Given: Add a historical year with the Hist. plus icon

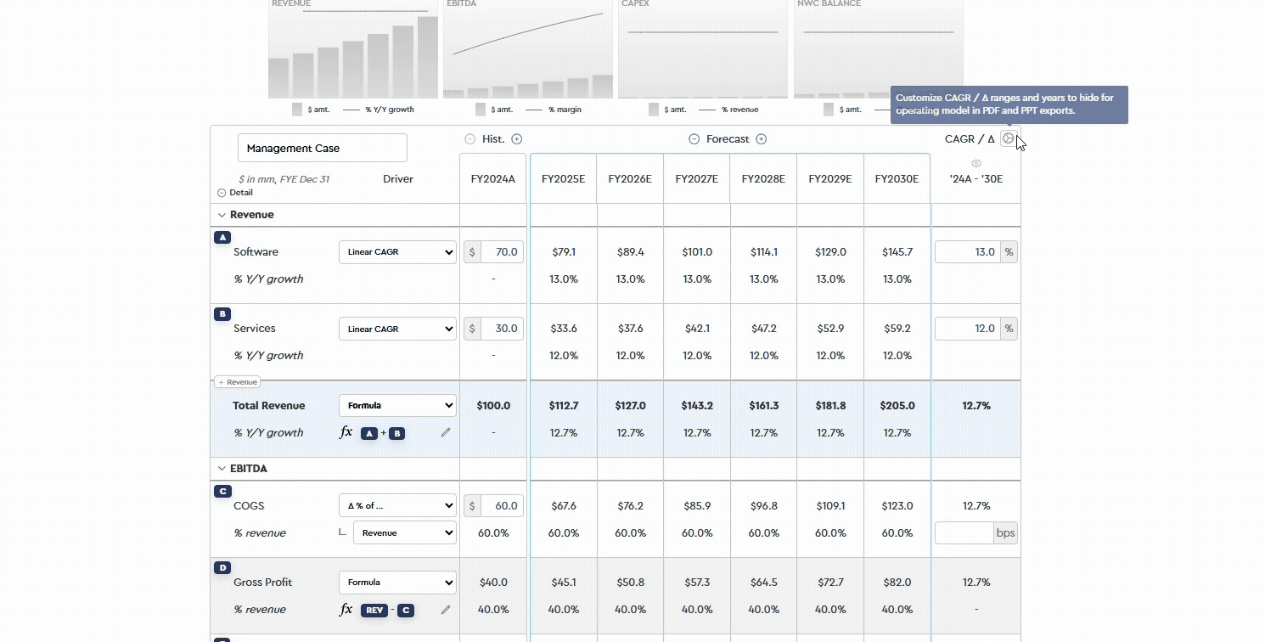Looking at the screenshot, I should click(516, 138).
